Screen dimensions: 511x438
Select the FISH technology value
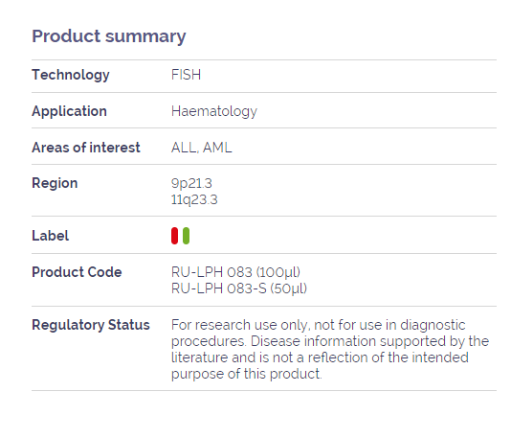click(x=186, y=75)
